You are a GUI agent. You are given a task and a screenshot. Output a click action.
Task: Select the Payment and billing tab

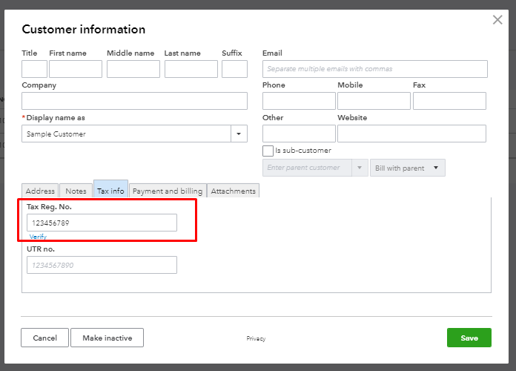(x=168, y=191)
